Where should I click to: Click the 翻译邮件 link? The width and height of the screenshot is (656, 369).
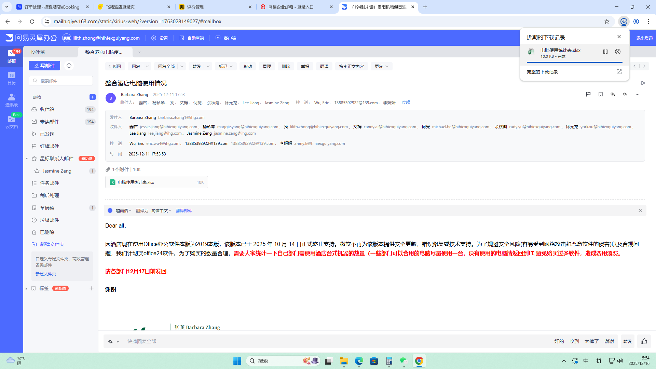tap(184, 211)
